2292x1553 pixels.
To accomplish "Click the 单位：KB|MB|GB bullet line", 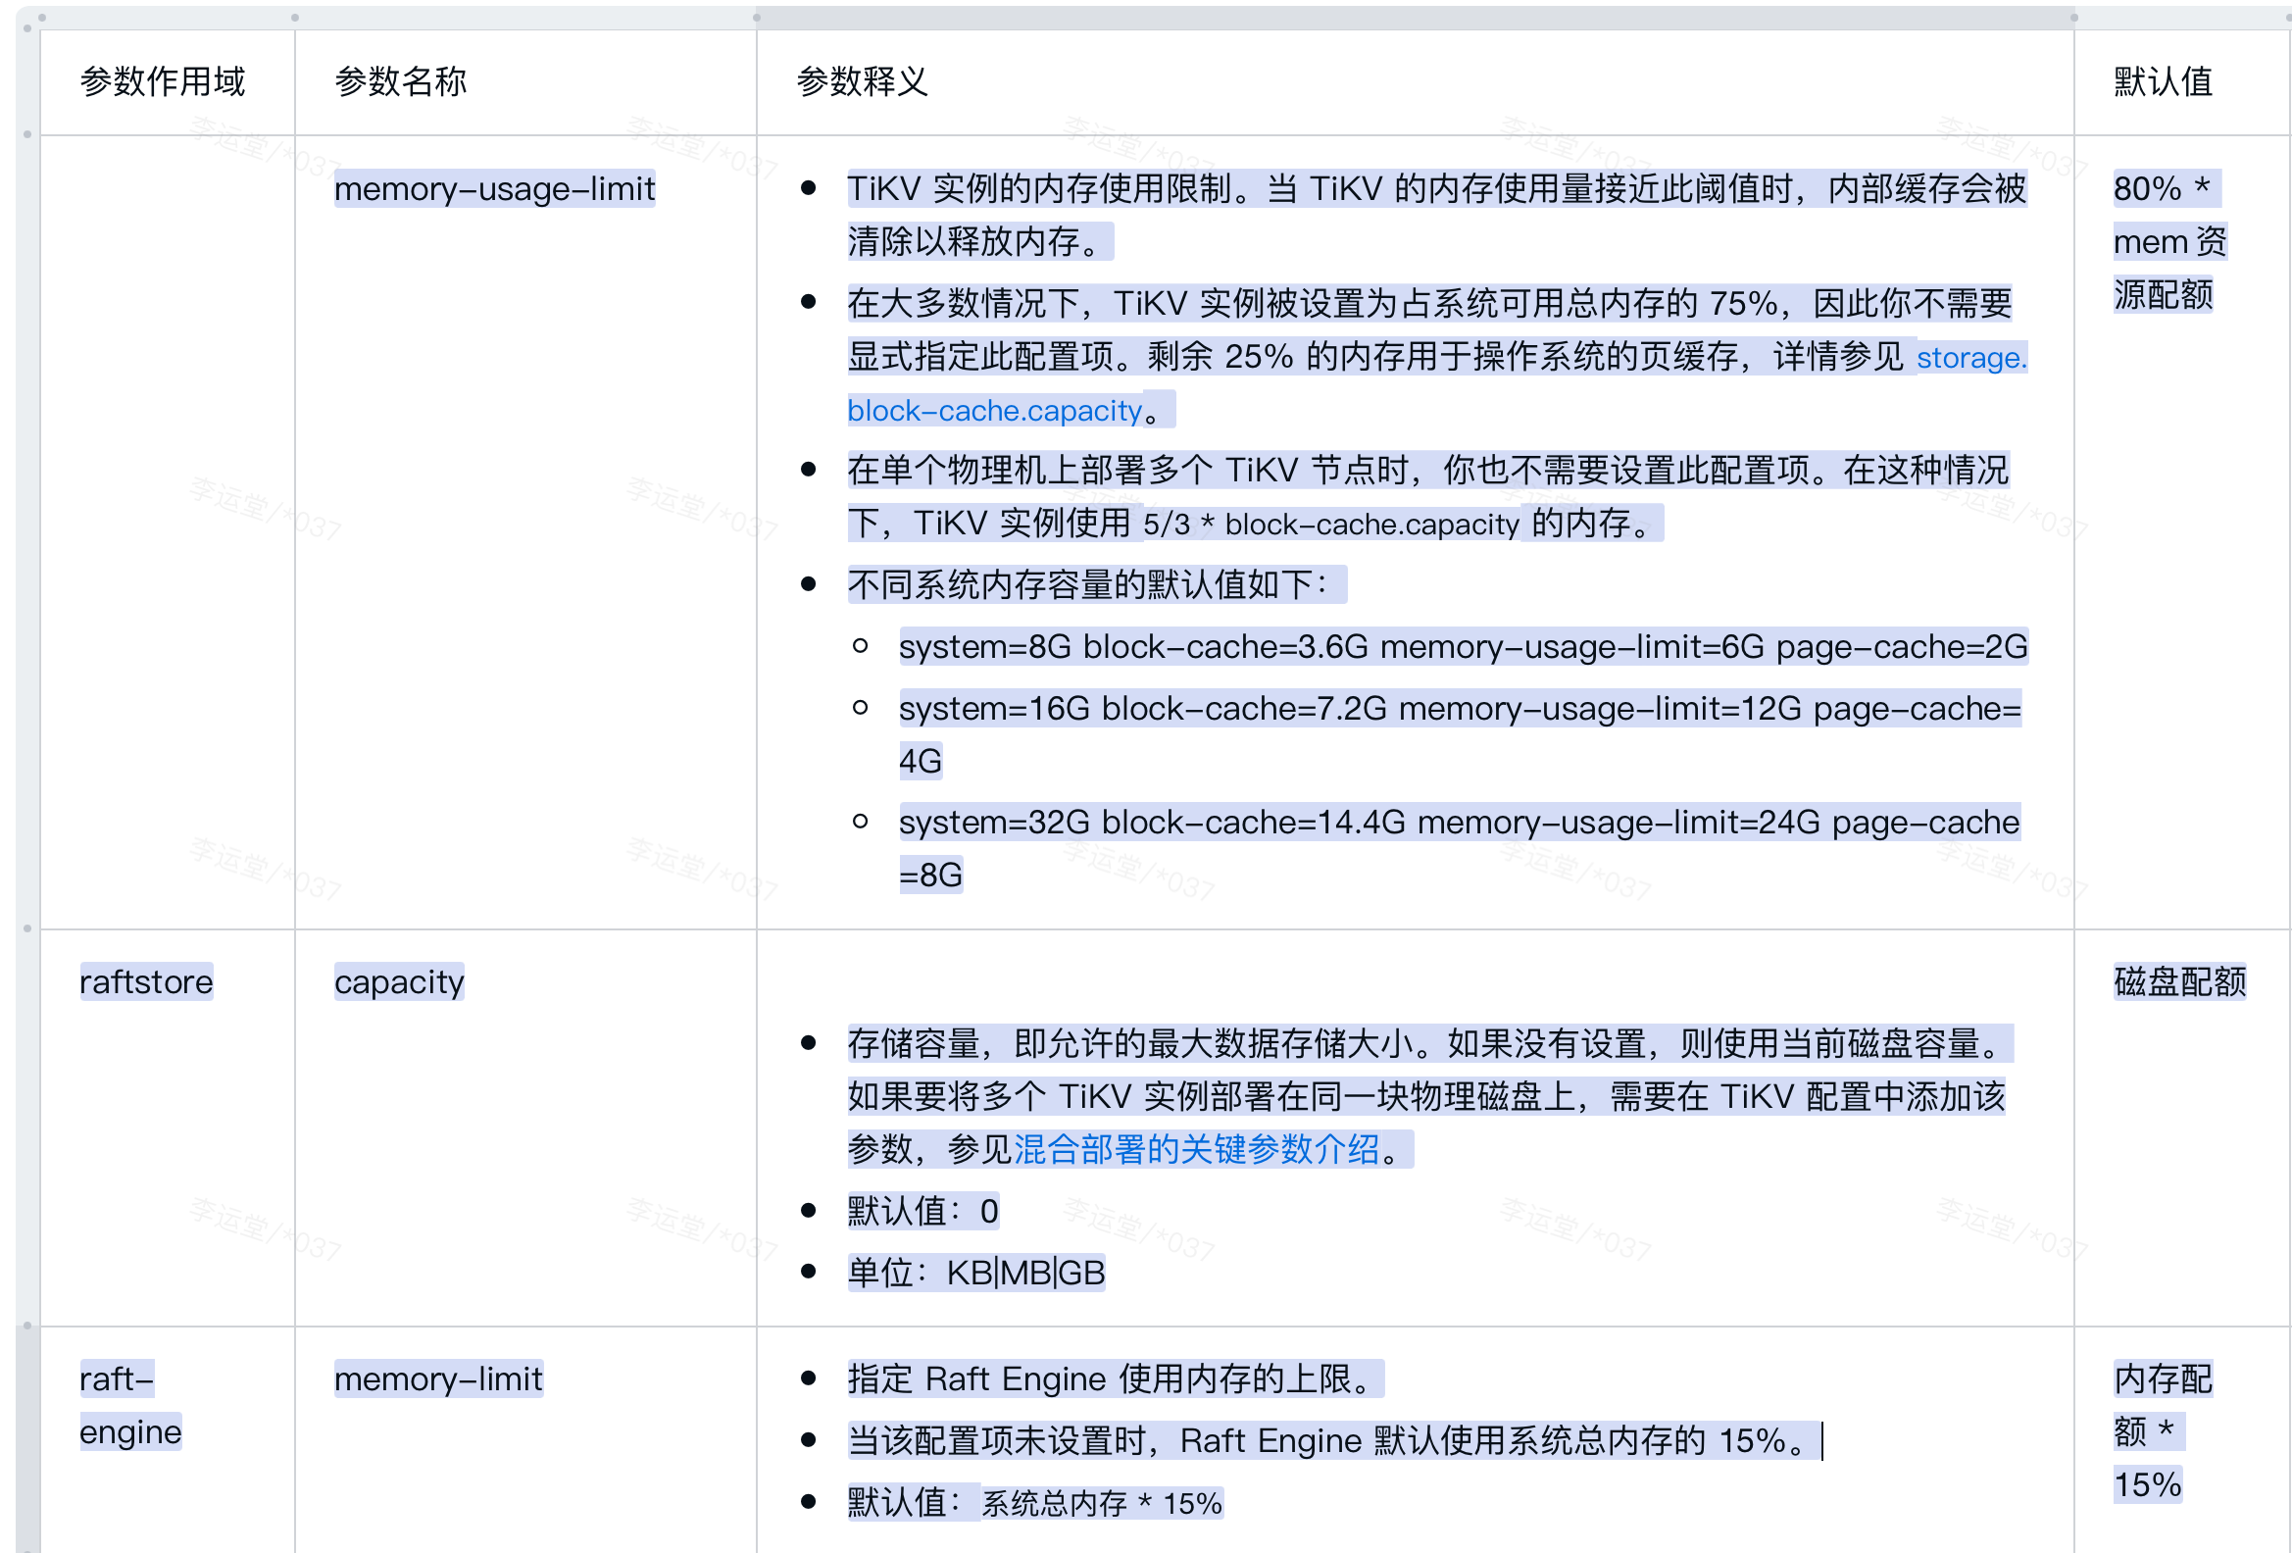I will click(975, 1273).
